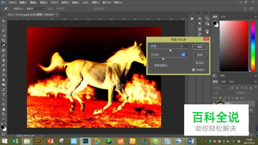Viewport: 258px width, 145px height.
Task: Toggle the layer filter on/off switch
Action: point(256,87)
